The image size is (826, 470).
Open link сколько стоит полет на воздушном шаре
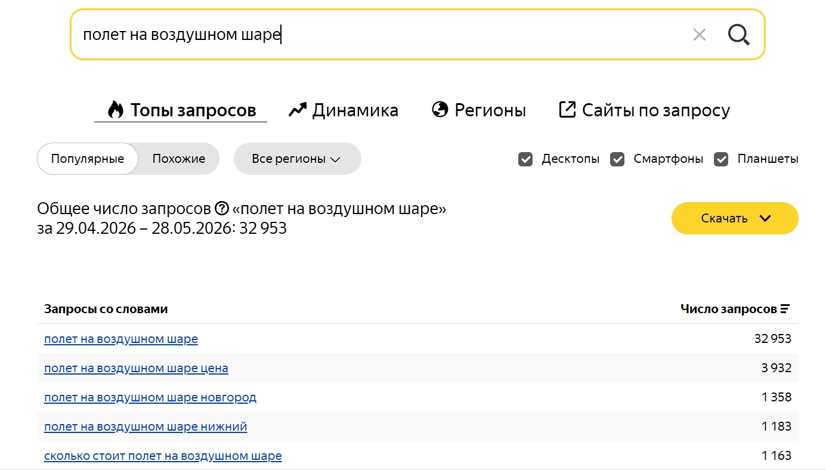tap(163, 456)
